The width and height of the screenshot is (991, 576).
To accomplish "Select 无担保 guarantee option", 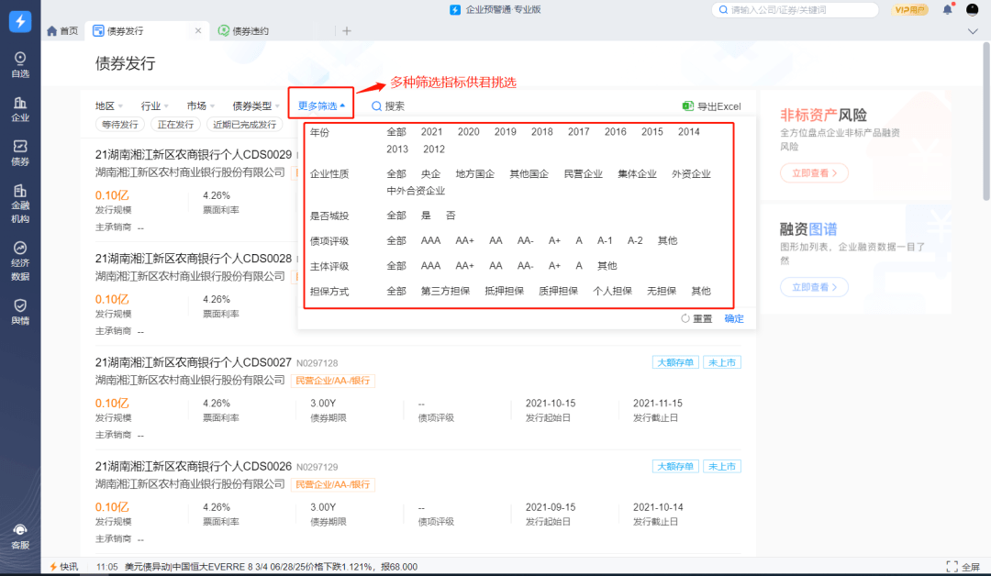I will click(662, 291).
